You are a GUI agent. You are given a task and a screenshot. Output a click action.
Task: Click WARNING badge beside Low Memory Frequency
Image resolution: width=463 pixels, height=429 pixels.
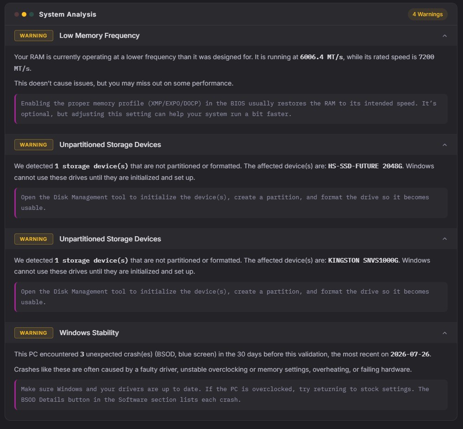coord(34,36)
